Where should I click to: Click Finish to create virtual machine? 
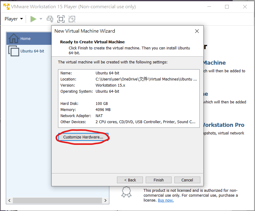click(x=158, y=180)
